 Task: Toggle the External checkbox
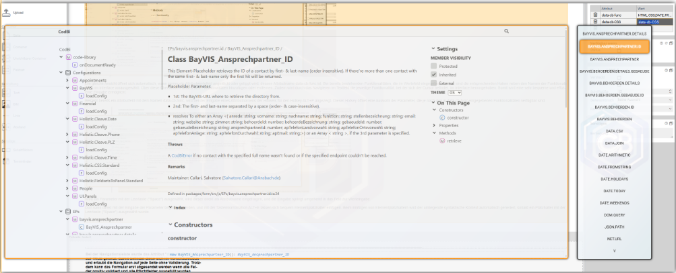tap(434, 83)
